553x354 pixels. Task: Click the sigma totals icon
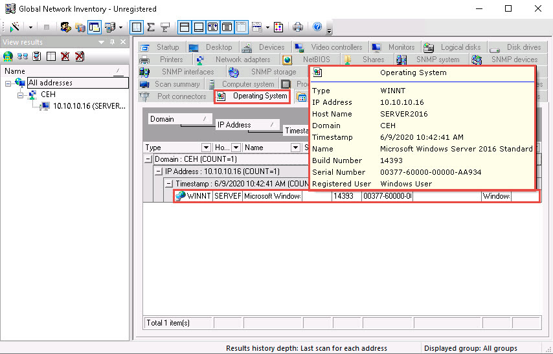coord(151,27)
